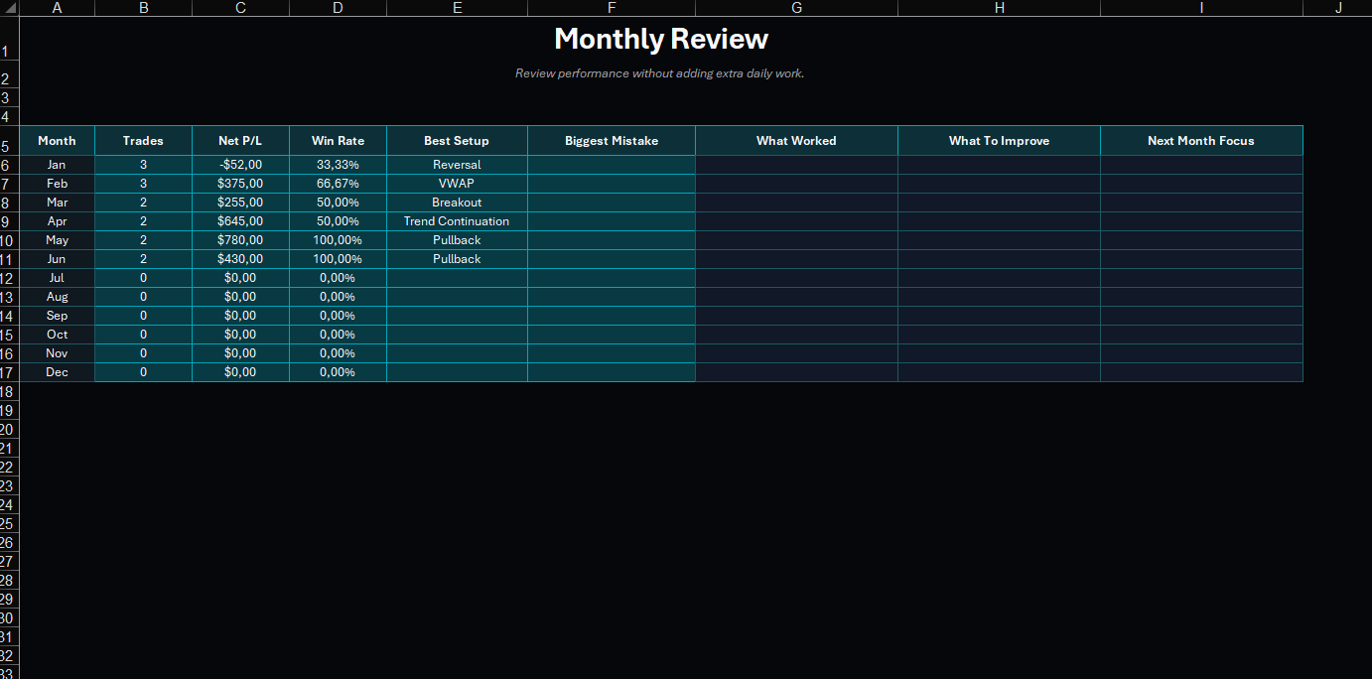
Task: Select the 'Nov' month cell
Action: tap(57, 353)
